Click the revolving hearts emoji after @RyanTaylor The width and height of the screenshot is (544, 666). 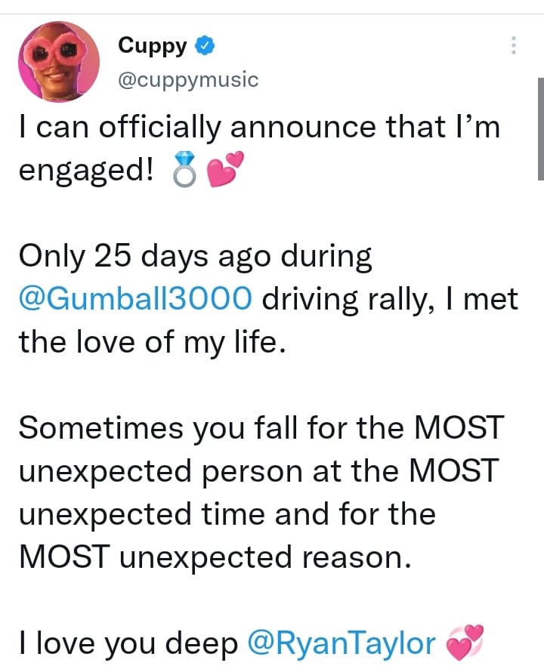[465, 644]
